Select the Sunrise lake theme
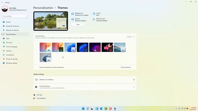Image resolution: width=198 pixels, height=111 pixels. click(x=120, y=47)
